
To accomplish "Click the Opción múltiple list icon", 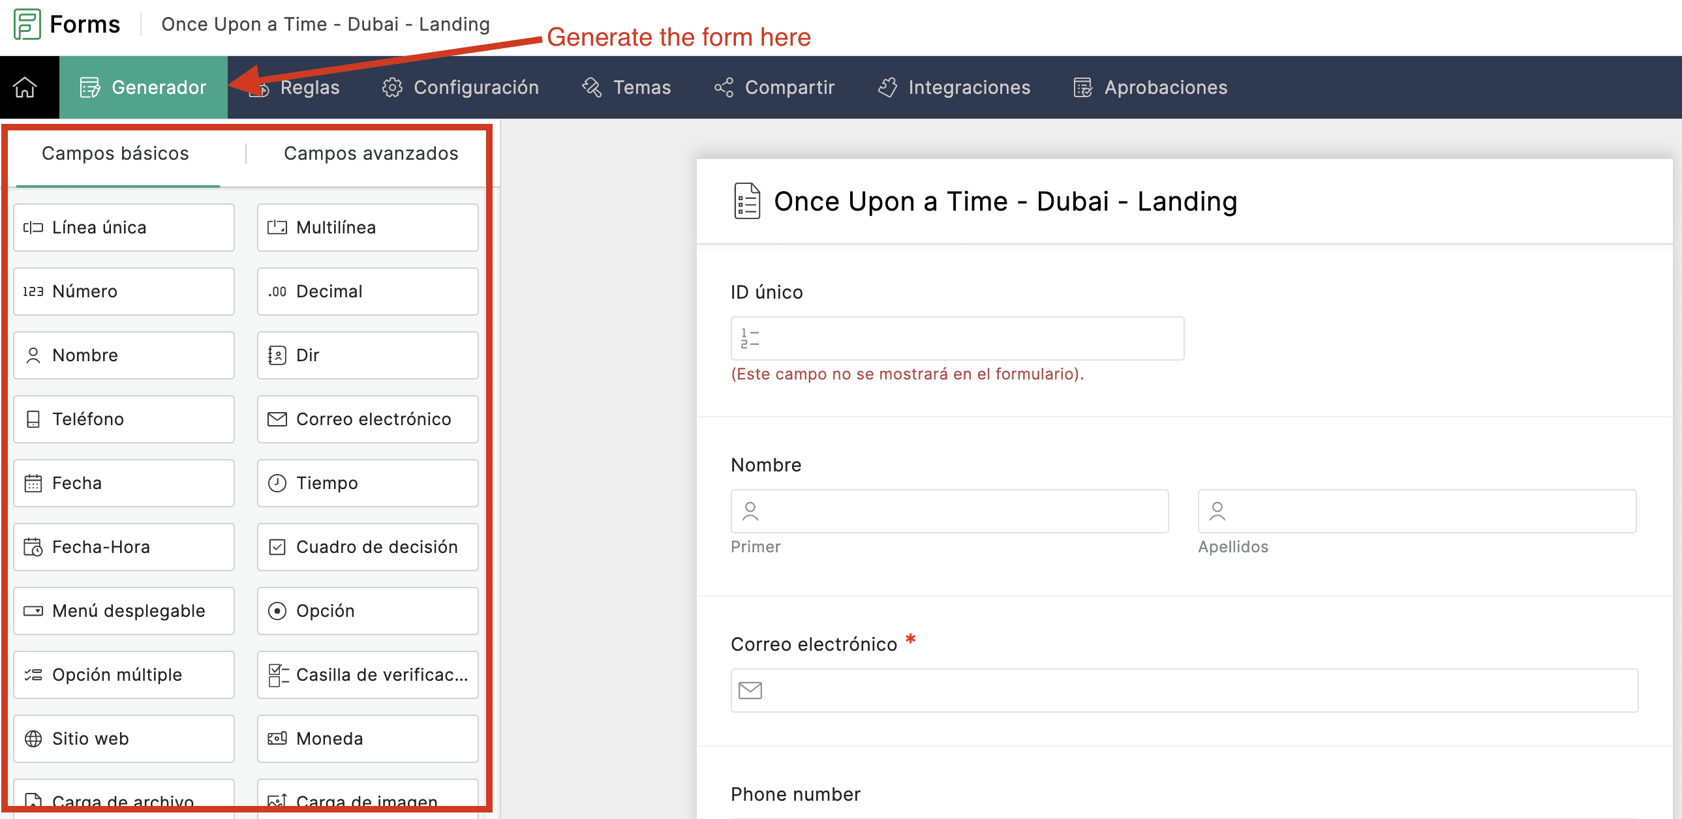I will [33, 675].
